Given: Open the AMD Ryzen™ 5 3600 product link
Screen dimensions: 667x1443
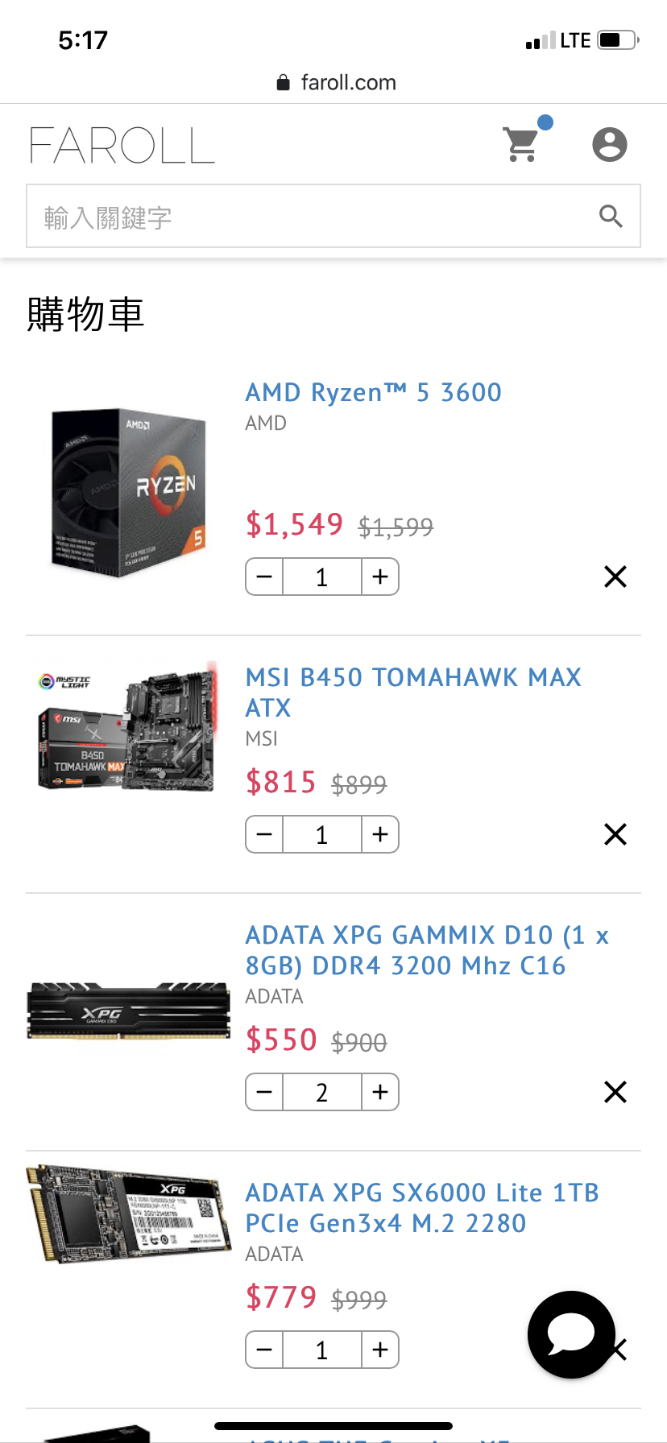Looking at the screenshot, I should tap(374, 392).
